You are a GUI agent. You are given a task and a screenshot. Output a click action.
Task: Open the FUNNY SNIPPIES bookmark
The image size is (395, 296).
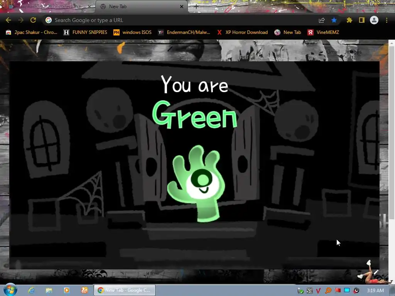[x=85, y=32]
